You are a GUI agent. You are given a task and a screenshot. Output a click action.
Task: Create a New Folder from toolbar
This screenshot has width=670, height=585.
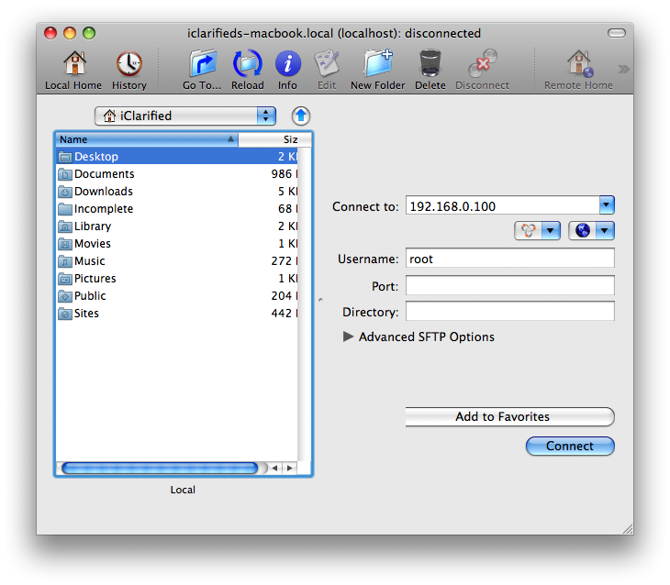(377, 64)
